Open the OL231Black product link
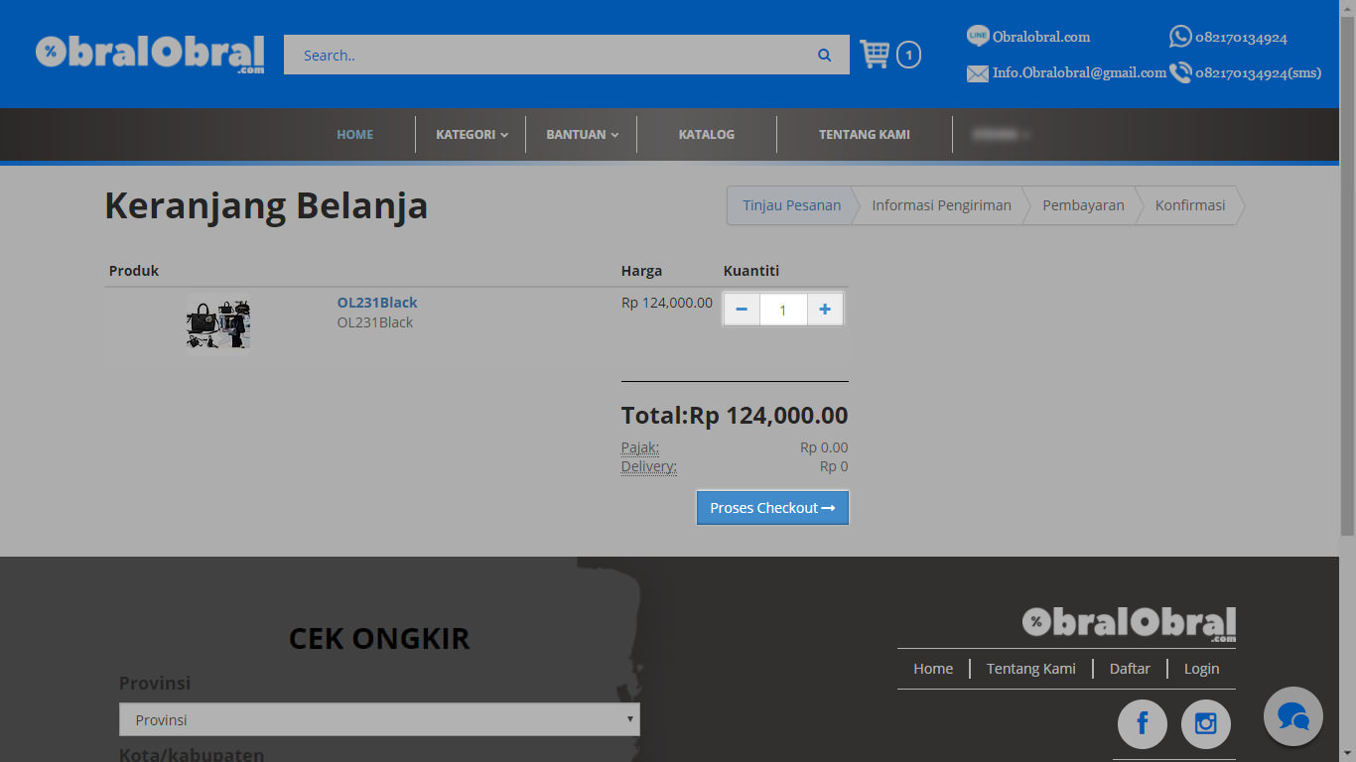This screenshot has width=1356, height=762. tap(377, 303)
